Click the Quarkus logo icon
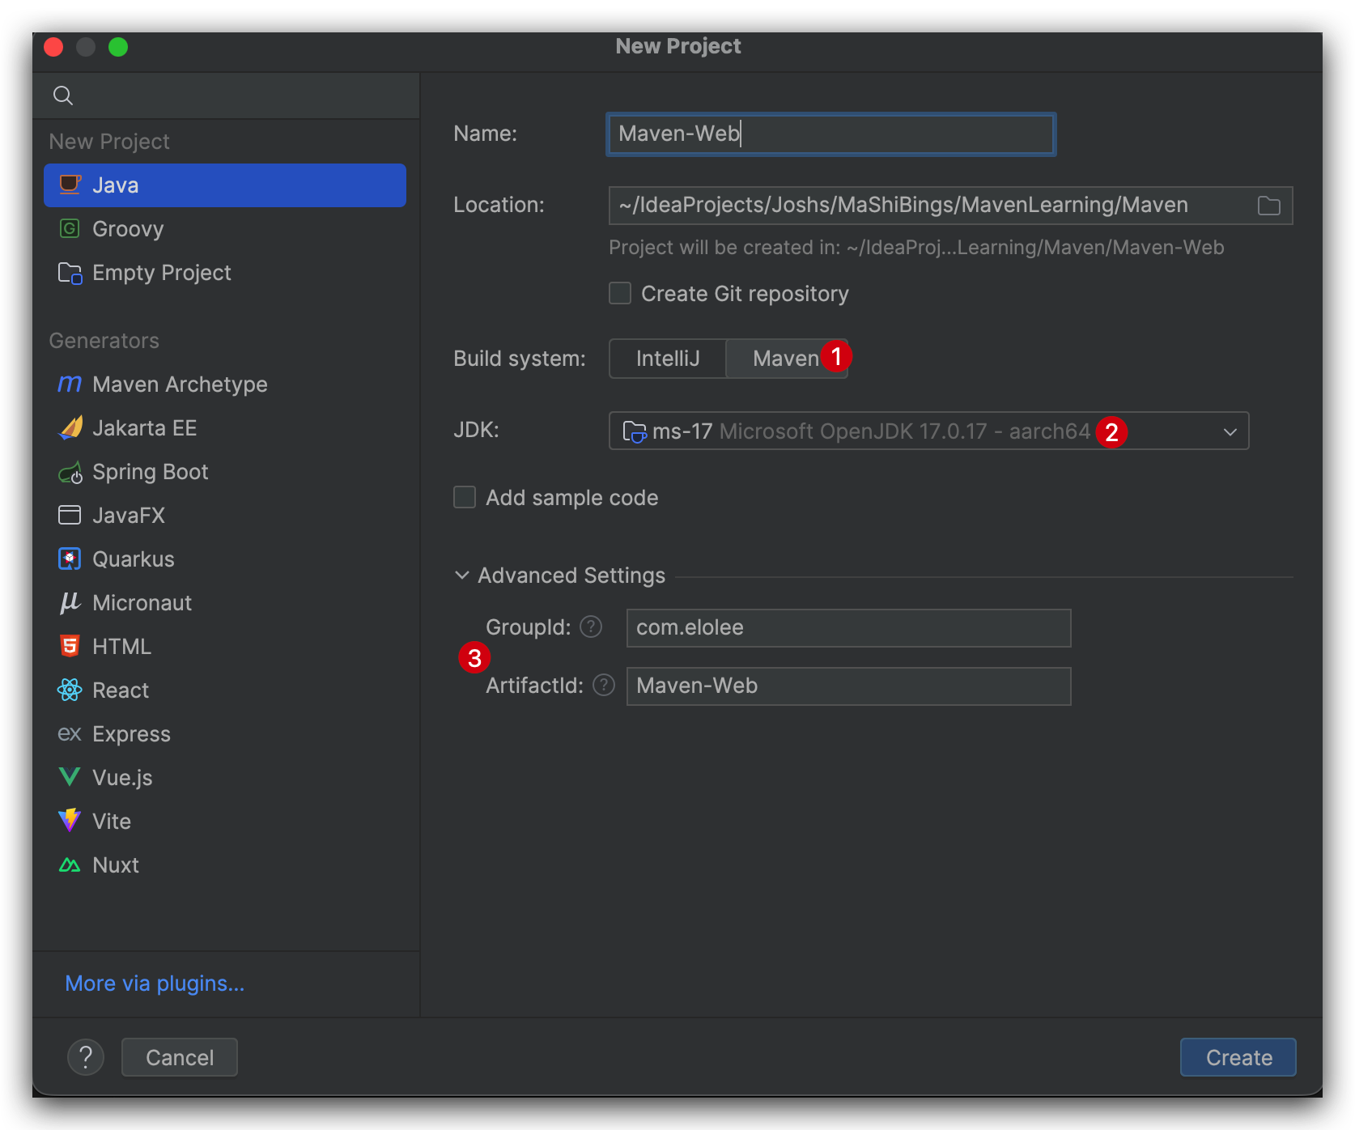The image size is (1355, 1130). pos(70,559)
